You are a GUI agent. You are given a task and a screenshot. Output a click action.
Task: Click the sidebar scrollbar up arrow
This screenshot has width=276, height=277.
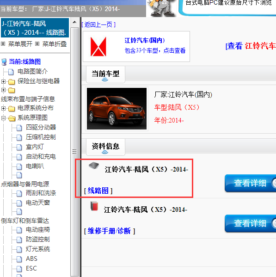tap(74, 22)
